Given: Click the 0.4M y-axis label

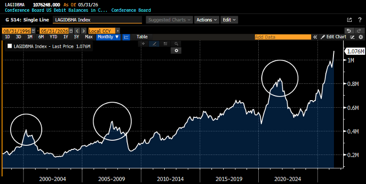Looking at the screenshot, I should click(353, 131).
